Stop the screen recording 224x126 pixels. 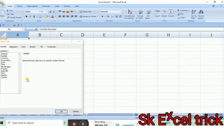click(x=74, y=124)
